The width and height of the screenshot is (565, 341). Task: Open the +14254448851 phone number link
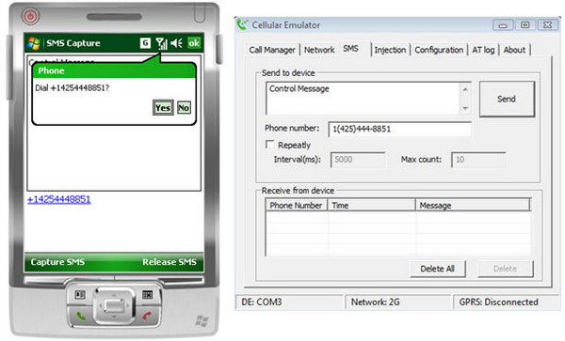pos(59,199)
